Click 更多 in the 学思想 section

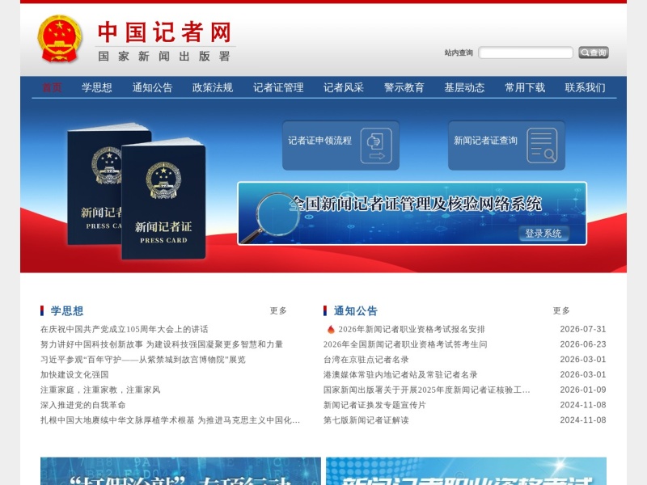tap(278, 310)
